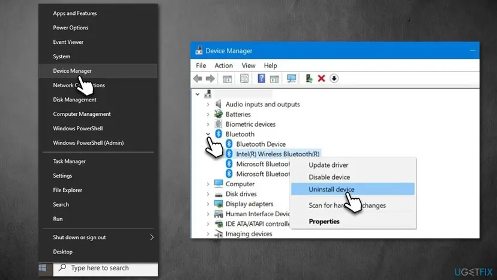Expand the Computer category
The height and width of the screenshot is (280, 497).
coord(208,184)
